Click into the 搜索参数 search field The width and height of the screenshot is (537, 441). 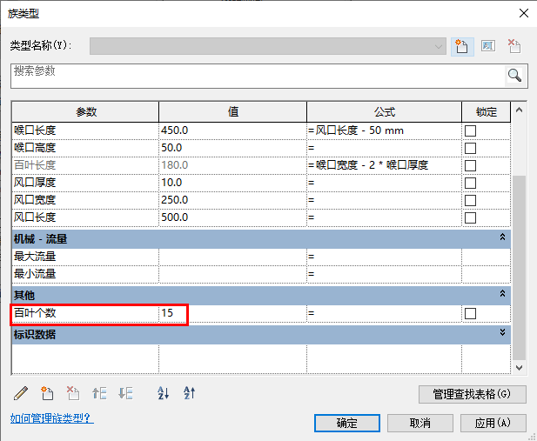pos(258,76)
